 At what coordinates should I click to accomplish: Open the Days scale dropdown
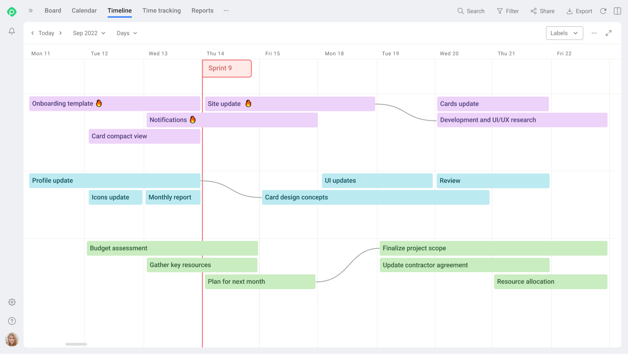127,33
